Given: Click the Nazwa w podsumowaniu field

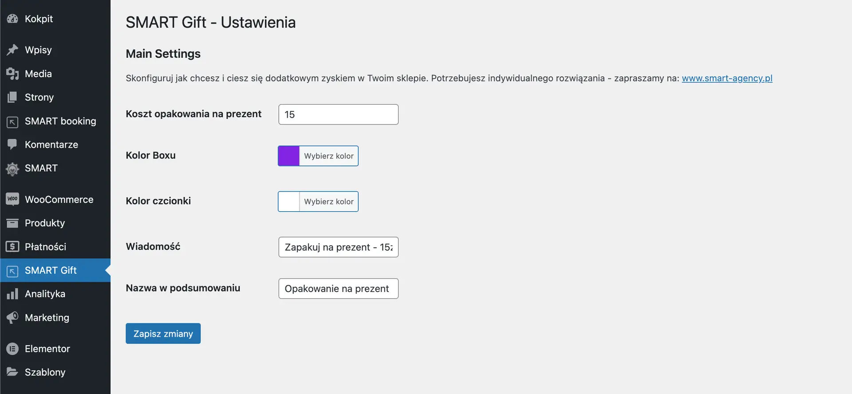Looking at the screenshot, I should [338, 288].
